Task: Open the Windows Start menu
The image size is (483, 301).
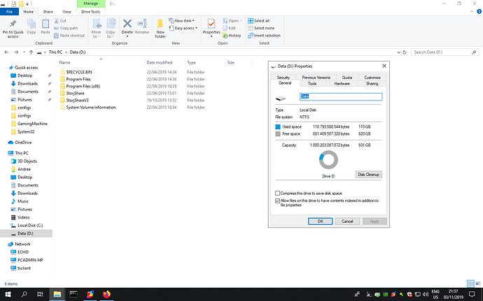Action: [x=6, y=294]
